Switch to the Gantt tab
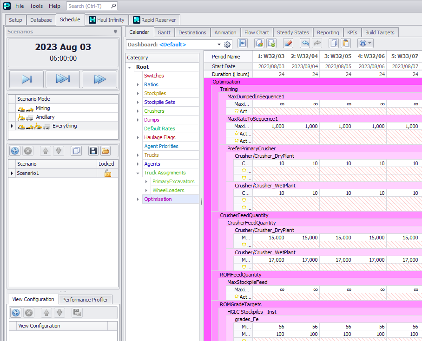The height and width of the screenshot is (341, 422). [x=164, y=32]
